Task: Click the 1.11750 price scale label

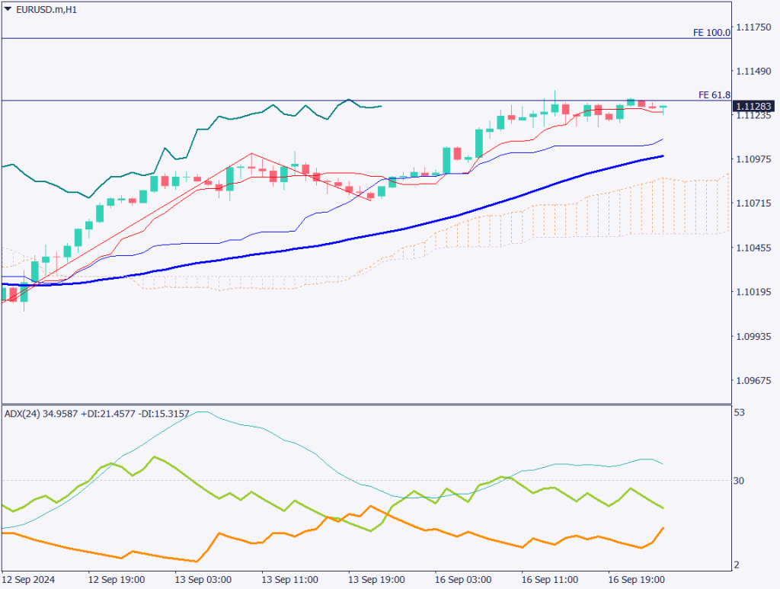Action: point(755,27)
